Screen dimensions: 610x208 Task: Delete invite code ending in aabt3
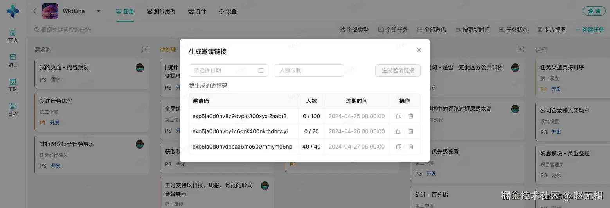click(x=411, y=116)
